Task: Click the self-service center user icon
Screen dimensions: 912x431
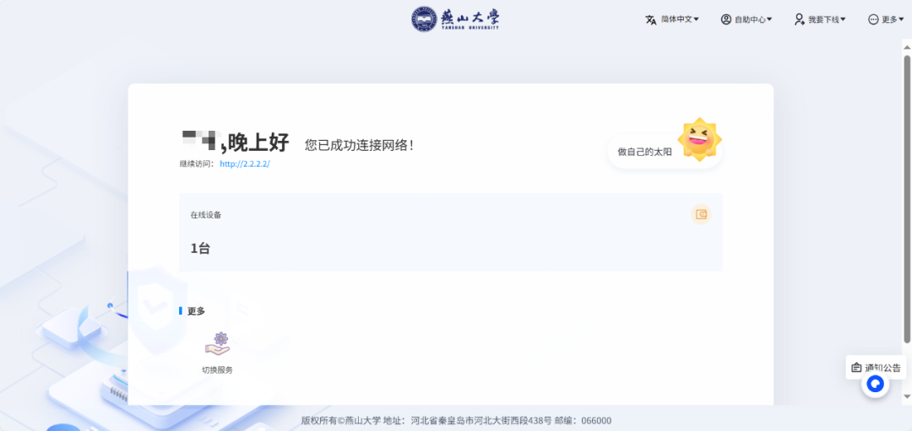Action: [x=726, y=19]
